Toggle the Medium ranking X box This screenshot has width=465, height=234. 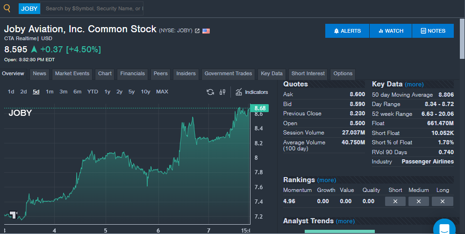[x=419, y=201]
